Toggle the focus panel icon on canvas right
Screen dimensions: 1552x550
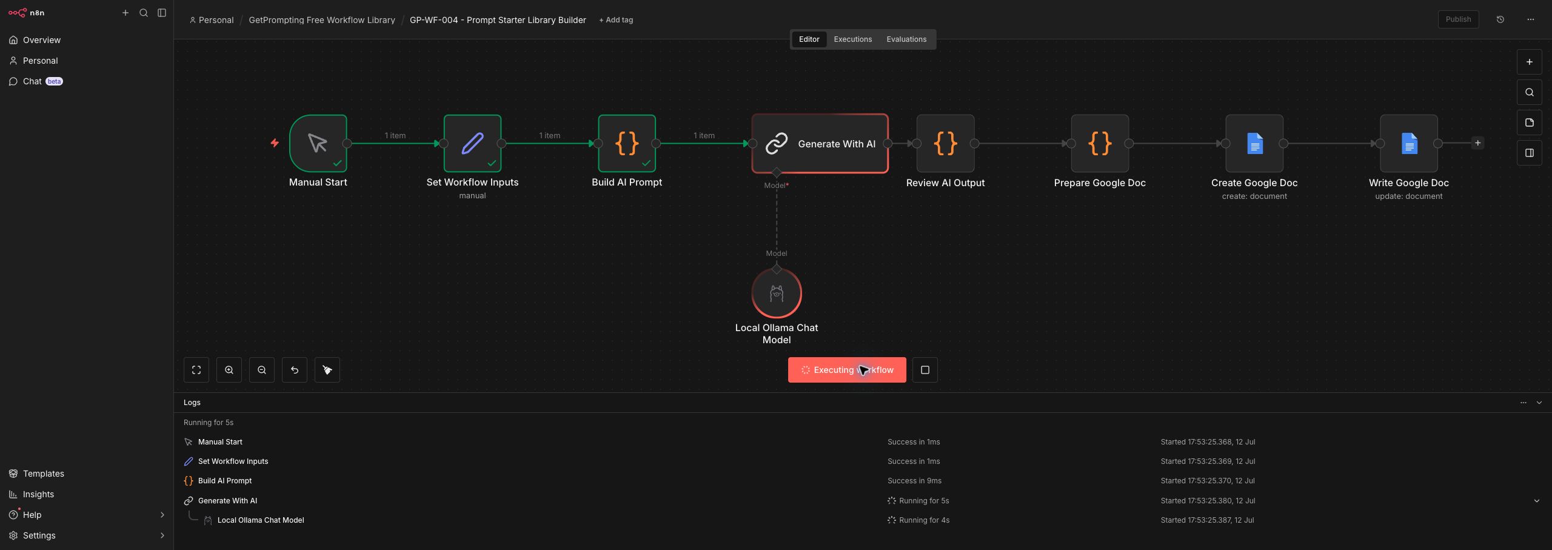[1530, 153]
